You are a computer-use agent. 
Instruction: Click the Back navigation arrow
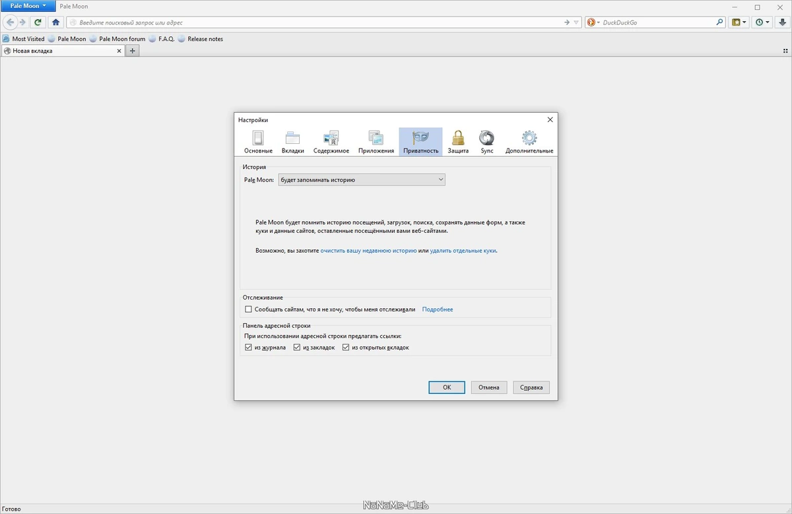tap(11, 22)
